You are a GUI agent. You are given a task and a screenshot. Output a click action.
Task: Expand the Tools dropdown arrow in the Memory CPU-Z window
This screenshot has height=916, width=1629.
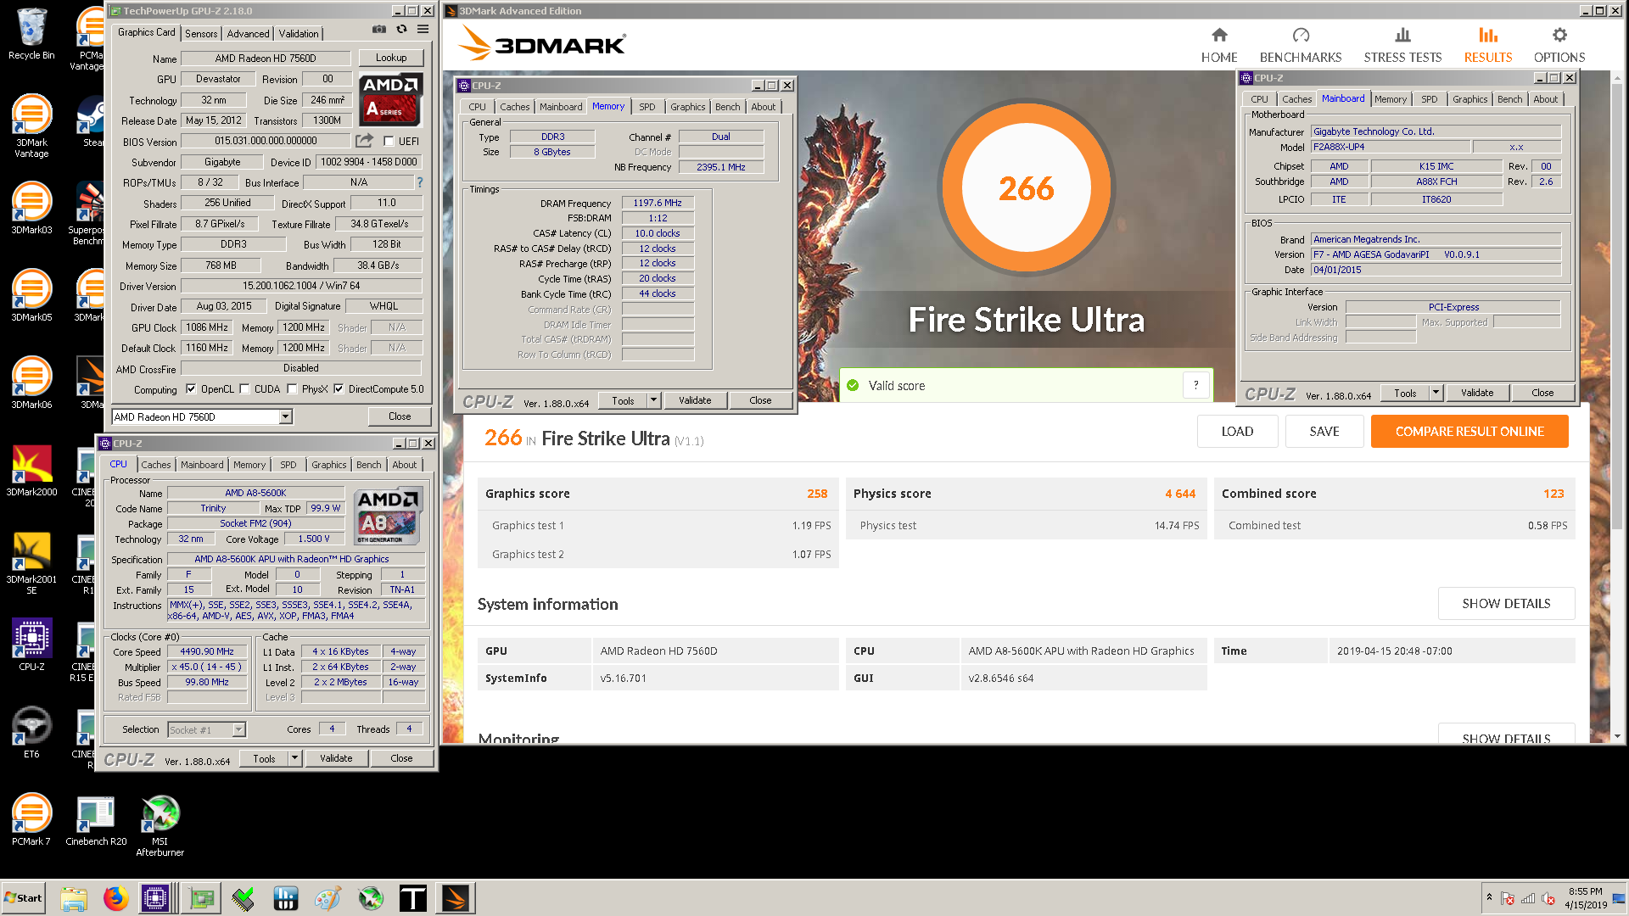[x=653, y=400]
